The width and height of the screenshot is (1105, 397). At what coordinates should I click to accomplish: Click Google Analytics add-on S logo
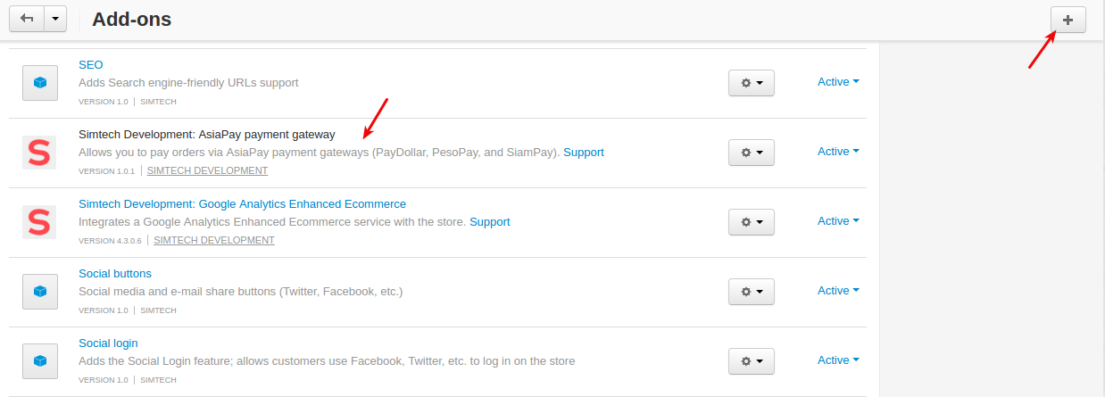click(x=39, y=222)
